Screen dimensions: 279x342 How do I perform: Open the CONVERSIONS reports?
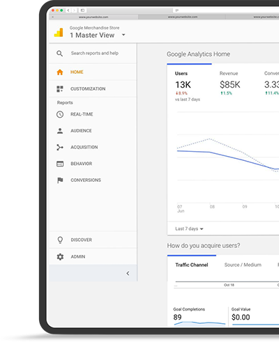86,180
